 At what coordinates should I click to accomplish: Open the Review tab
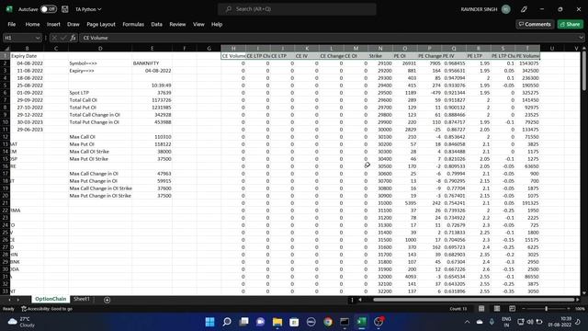click(177, 24)
